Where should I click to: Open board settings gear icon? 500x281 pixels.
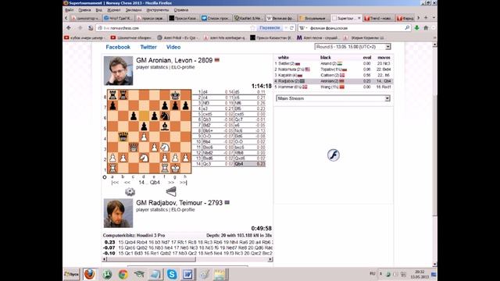130,191
